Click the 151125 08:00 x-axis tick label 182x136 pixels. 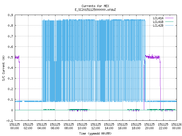(x=69, y=126)
